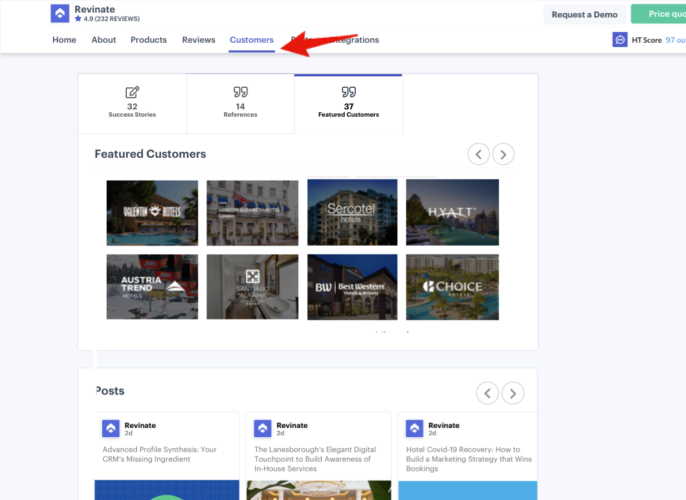Open the Reviews nav tab
The width and height of the screenshot is (686, 500).
tap(198, 40)
